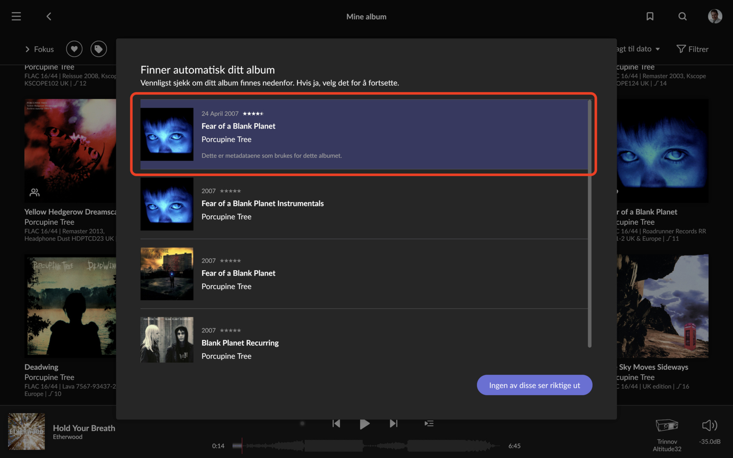This screenshot has height=458, width=733.
Task: Skip to next track
Action: pyautogui.click(x=394, y=423)
